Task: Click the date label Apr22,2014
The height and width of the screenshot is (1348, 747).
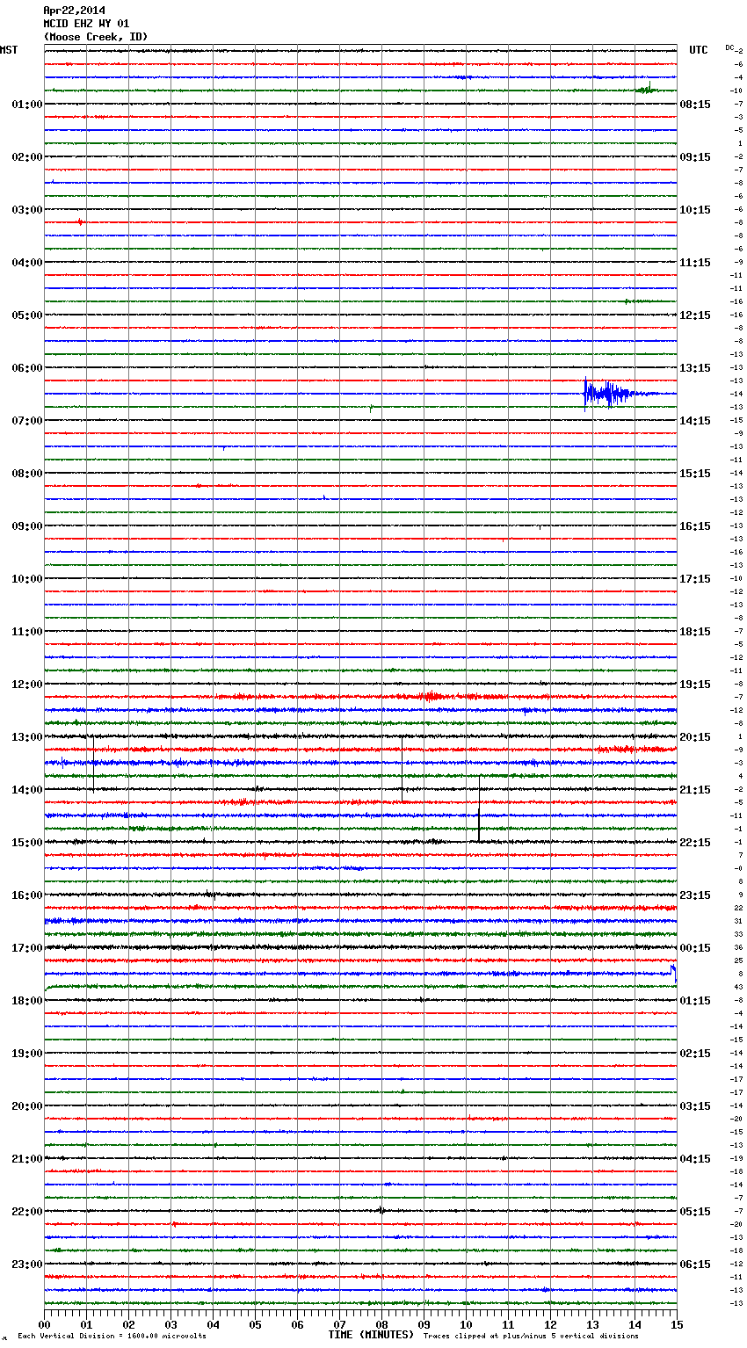Action: point(75,11)
